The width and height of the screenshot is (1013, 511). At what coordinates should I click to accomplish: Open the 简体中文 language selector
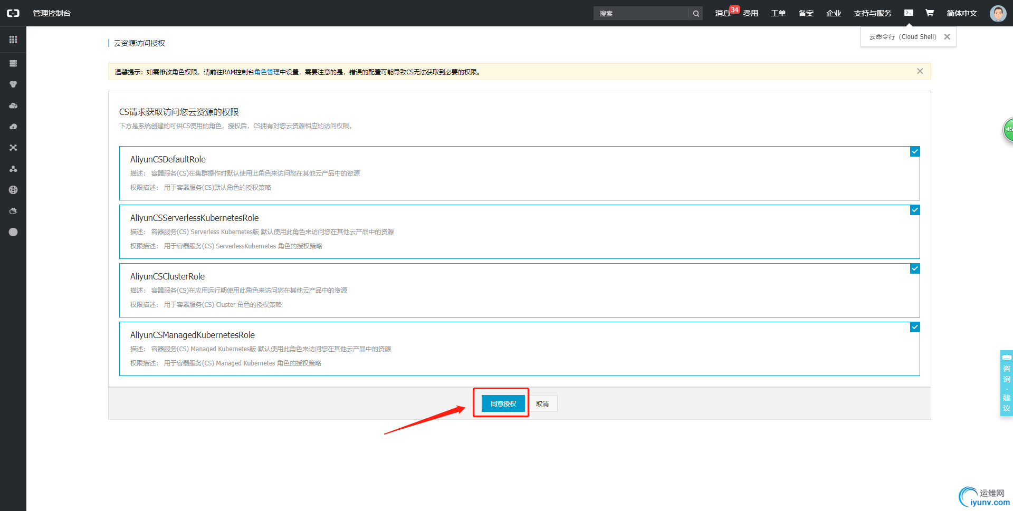[x=962, y=13]
